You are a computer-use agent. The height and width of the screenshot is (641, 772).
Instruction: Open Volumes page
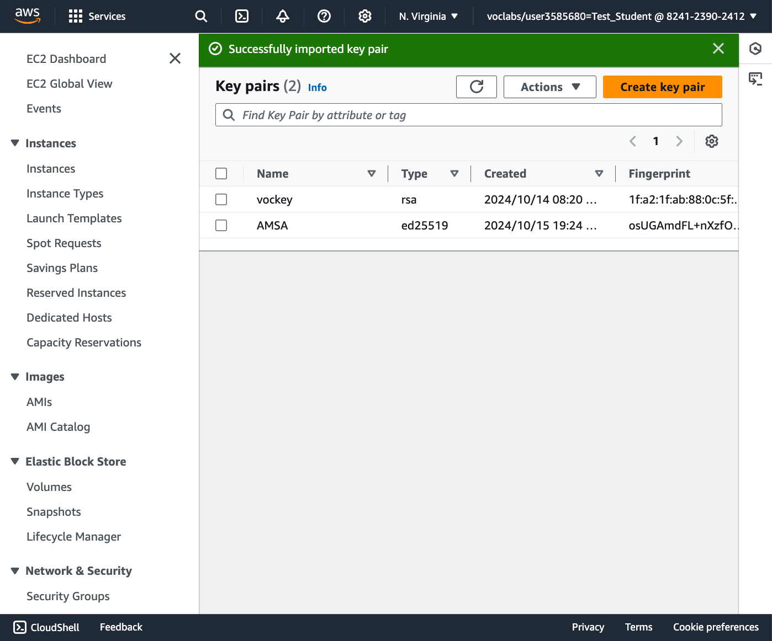coord(49,487)
